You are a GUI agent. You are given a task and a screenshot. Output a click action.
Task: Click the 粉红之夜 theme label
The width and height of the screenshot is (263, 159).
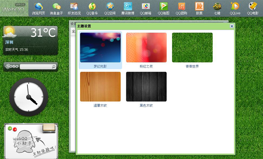coord(146,66)
